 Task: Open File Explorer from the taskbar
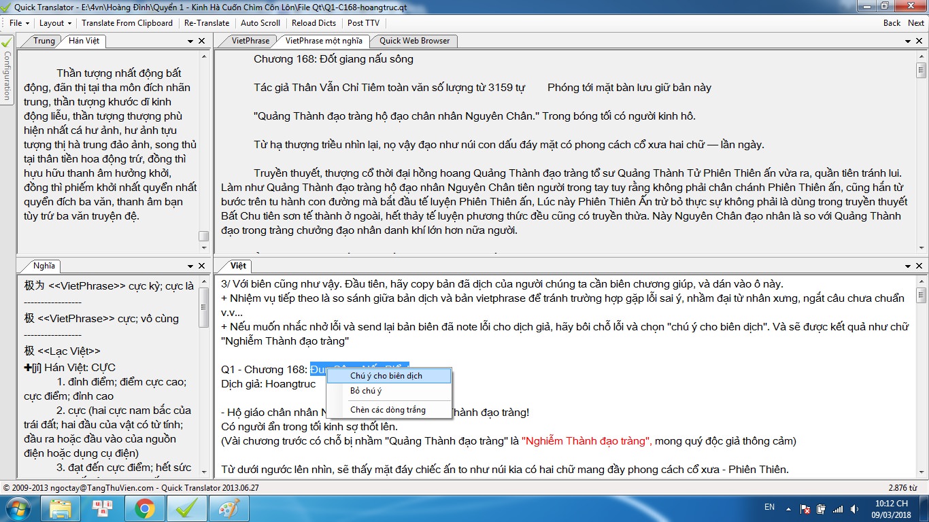(61, 508)
